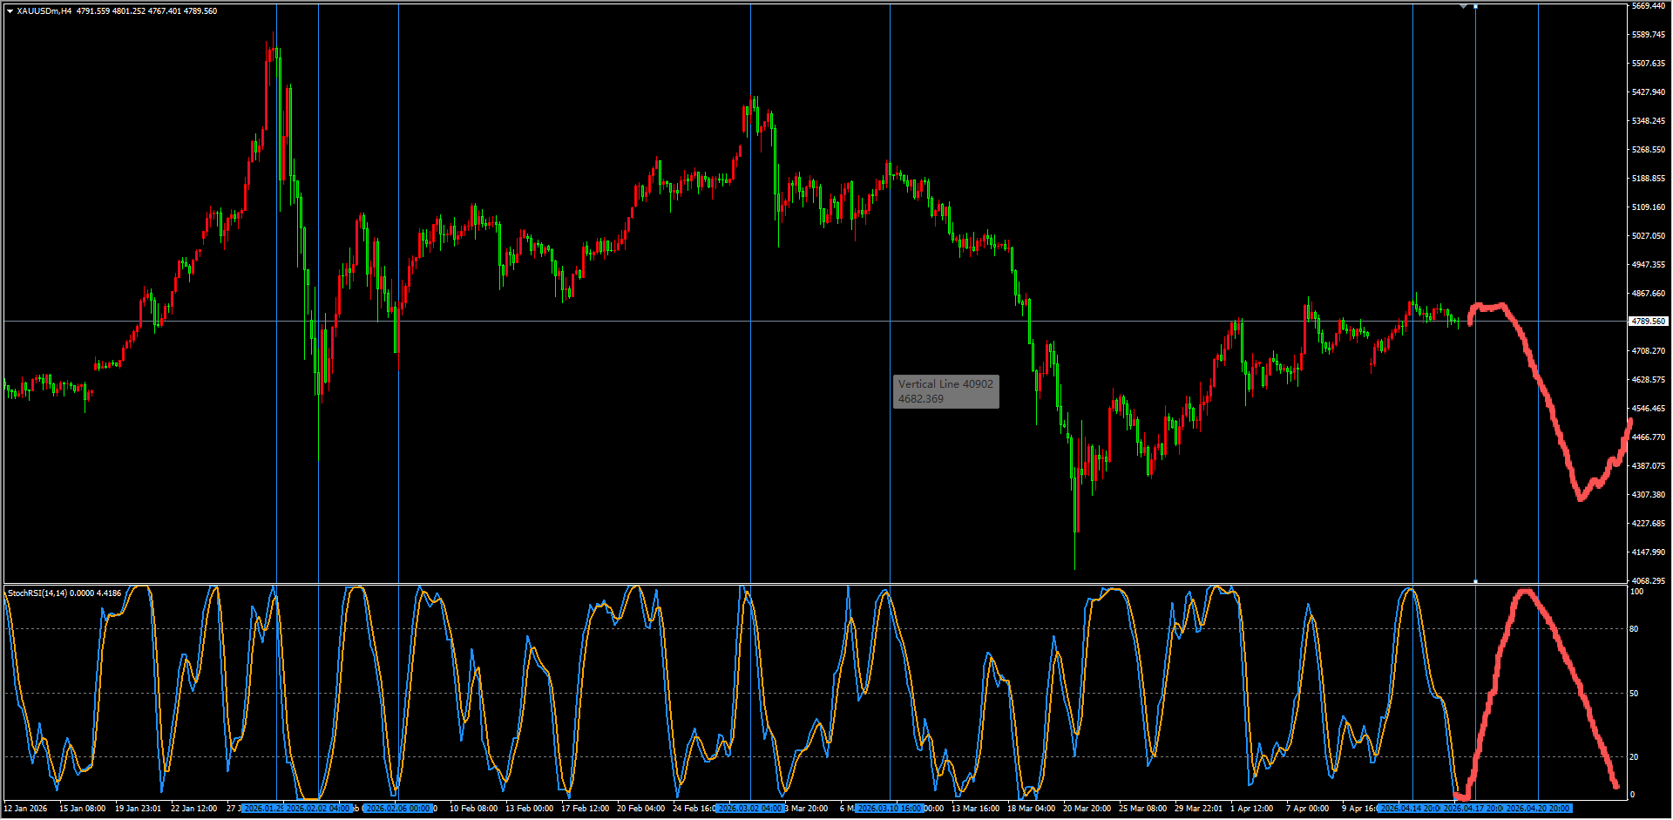Click the 1 Apr 12:00 time axis label
Viewport: 1673px width, 820px height.
coord(1252,809)
